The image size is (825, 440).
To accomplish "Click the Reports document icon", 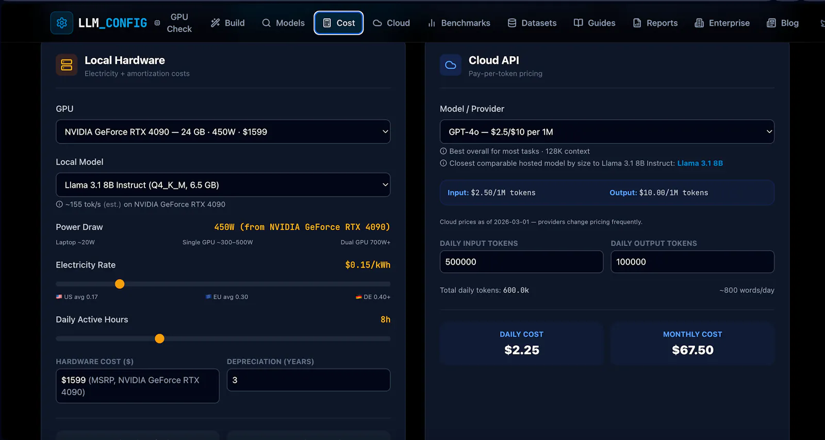I will point(637,23).
